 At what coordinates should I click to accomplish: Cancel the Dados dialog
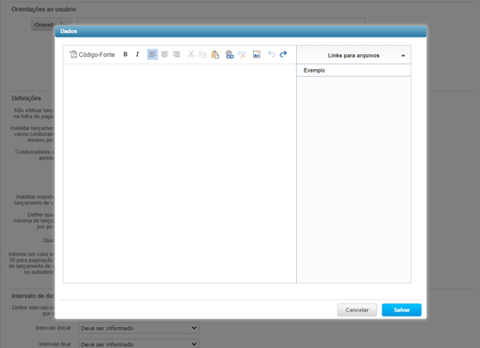[x=357, y=310]
